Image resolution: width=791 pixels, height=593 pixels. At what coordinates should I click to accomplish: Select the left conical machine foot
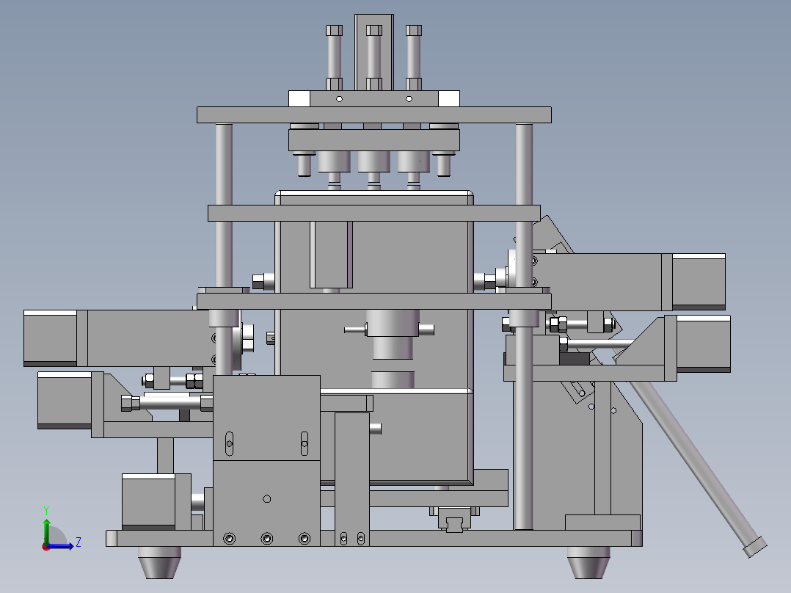click(159, 561)
